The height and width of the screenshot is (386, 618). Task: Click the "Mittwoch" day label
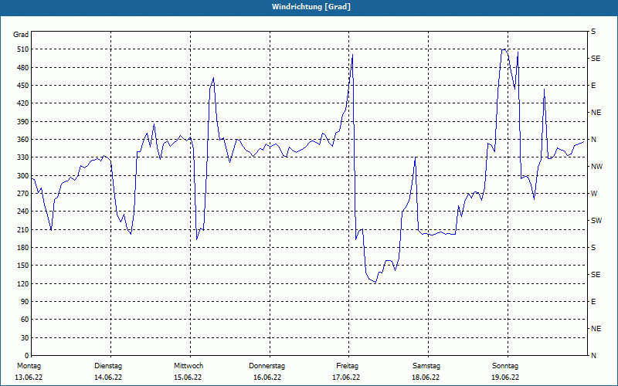click(188, 366)
